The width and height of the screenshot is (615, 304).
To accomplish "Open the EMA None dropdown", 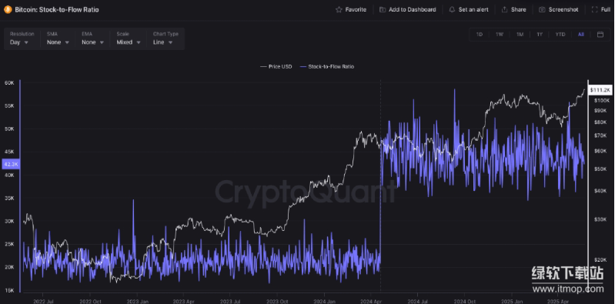I will coord(92,38).
